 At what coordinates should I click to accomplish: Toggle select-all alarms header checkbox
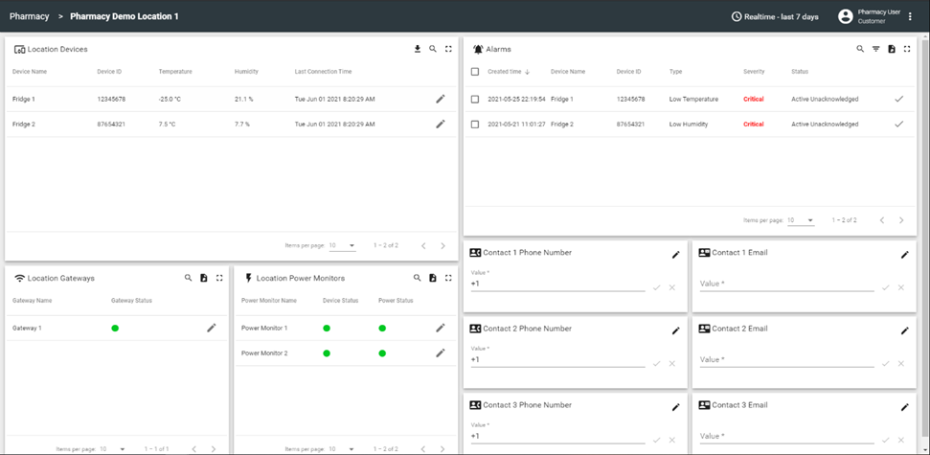click(475, 72)
